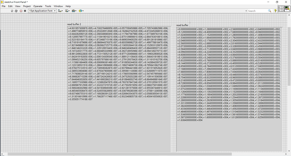The height and width of the screenshot is (156, 291).
Task: Expand the Distribute Objects menu
Action: click(x=67, y=11)
